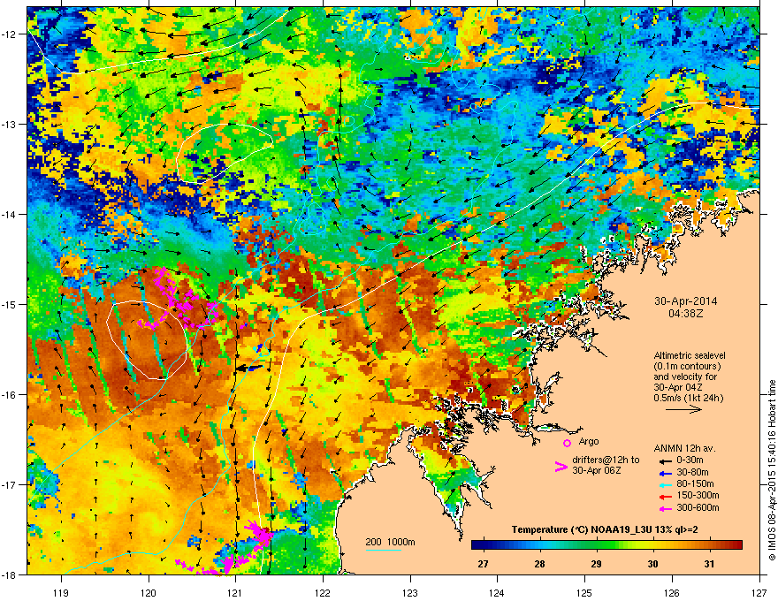This screenshot has width=778, height=601.
Task: Click the 'ANMN 12h av.' heading
Action: [684, 448]
